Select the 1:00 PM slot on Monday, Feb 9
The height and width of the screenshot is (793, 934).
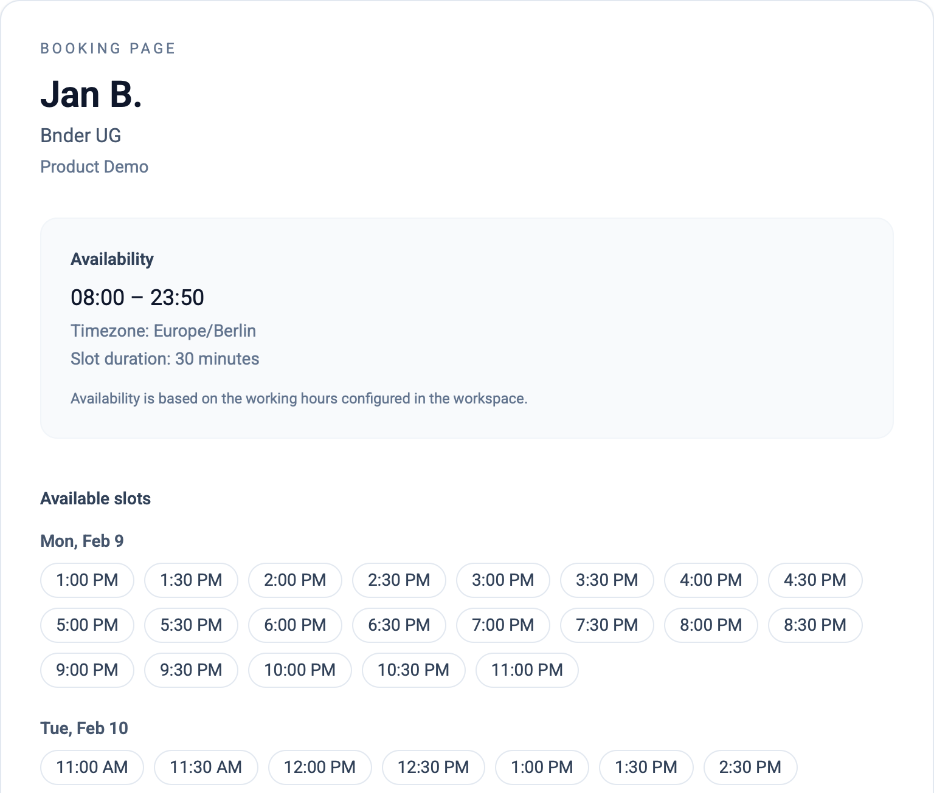(87, 580)
